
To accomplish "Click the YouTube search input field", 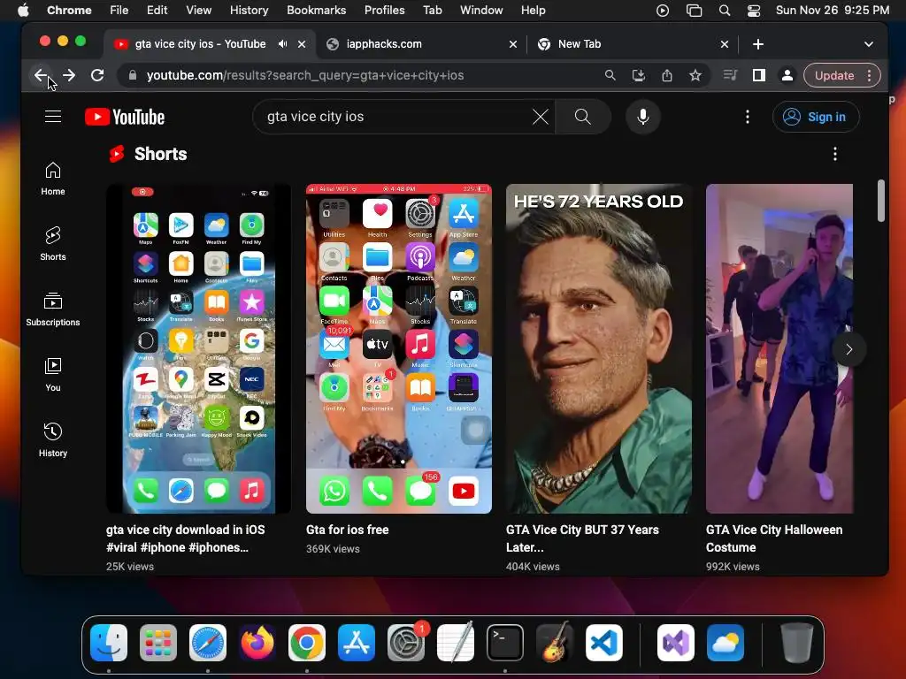I will (395, 117).
